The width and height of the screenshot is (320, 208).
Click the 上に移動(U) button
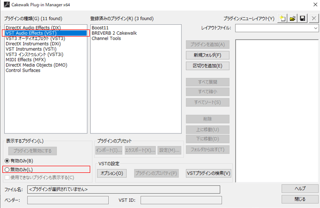[207, 130]
